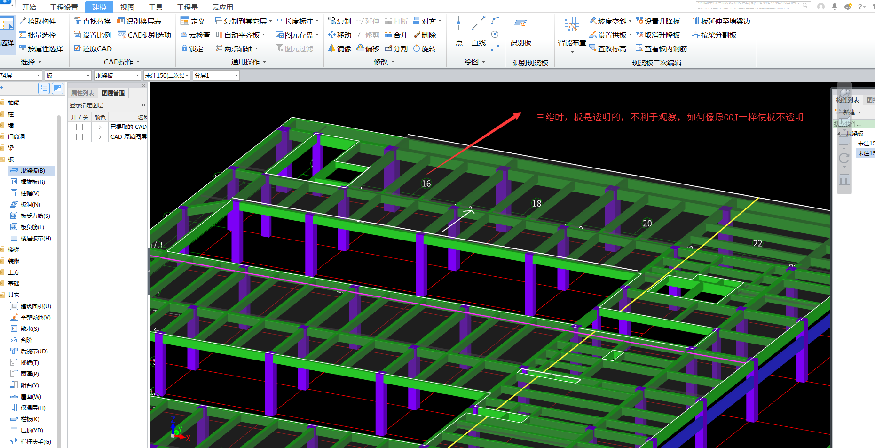The height and width of the screenshot is (448, 875).
Task: Click 设置比例 set scale tool
Action: [92, 35]
